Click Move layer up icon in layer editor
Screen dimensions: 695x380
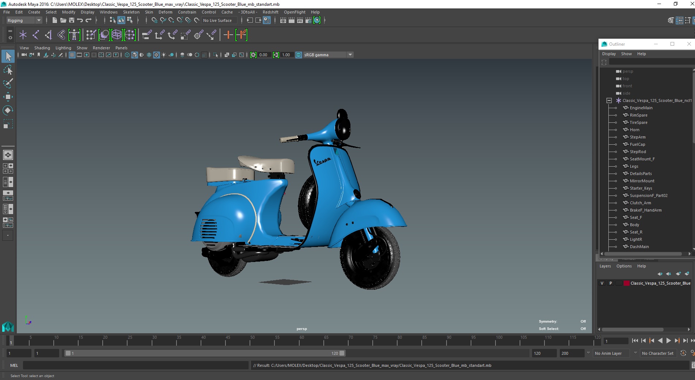[660, 274]
